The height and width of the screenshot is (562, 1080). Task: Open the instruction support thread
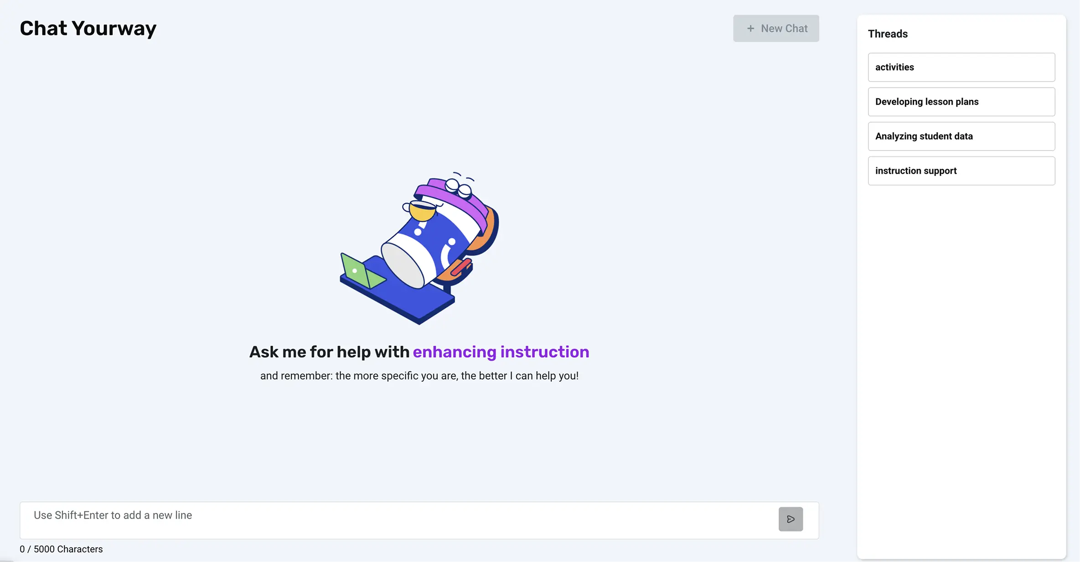(961, 171)
